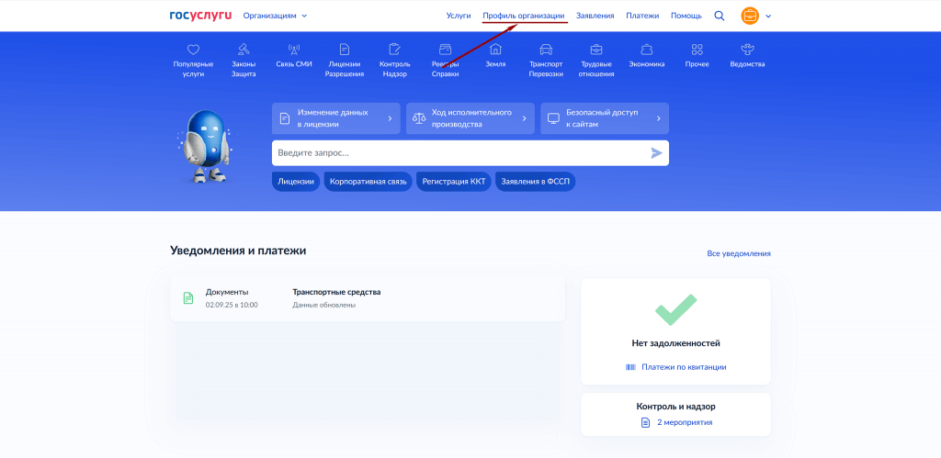This screenshot has width=941, height=458.
Task: Click the green document notification icon
Action: pos(188,298)
